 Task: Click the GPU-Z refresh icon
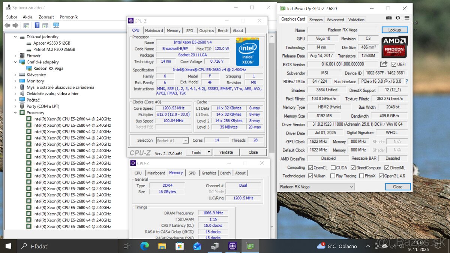tap(397, 18)
